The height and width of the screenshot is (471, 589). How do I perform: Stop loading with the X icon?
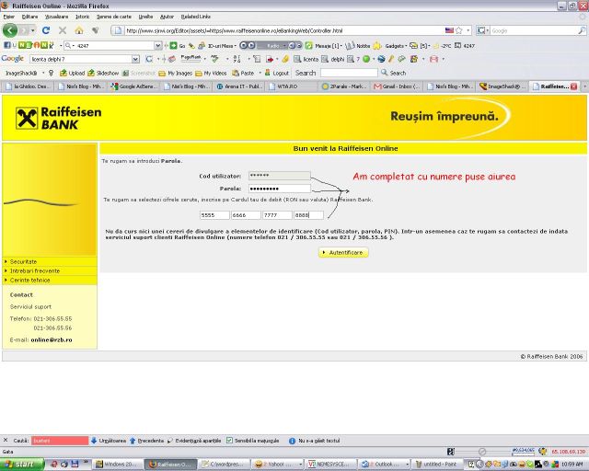(63, 30)
